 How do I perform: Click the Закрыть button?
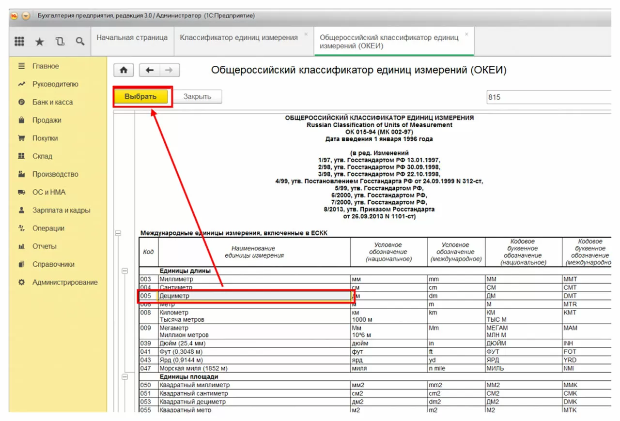[x=197, y=97]
